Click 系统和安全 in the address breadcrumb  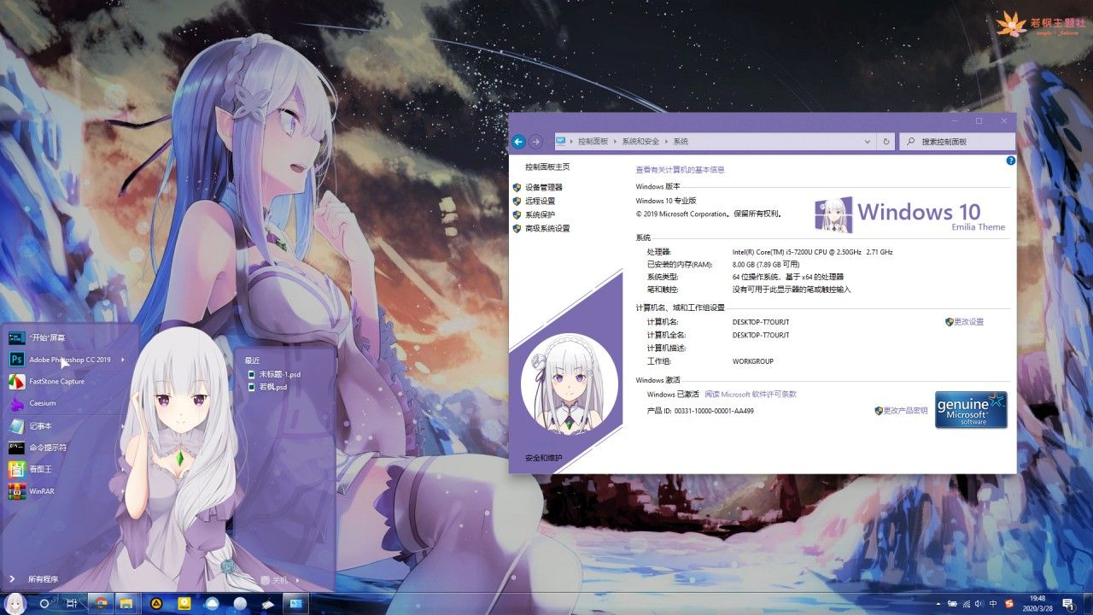640,142
